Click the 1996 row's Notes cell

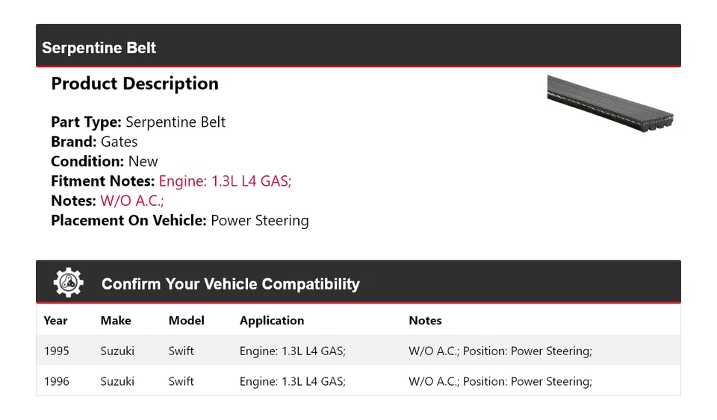tap(500, 381)
